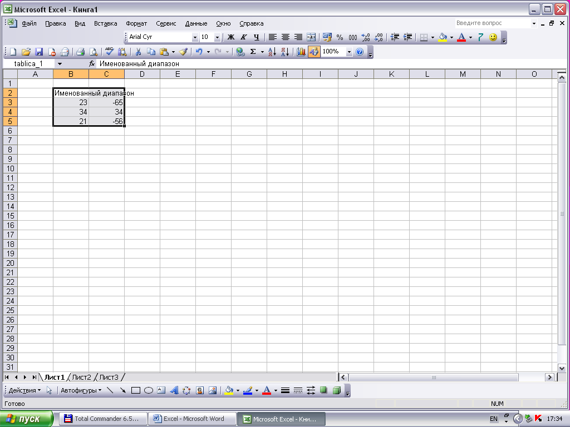
Task: Expand AutoSum functions dropdown arrow
Action: click(x=263, y=52)
